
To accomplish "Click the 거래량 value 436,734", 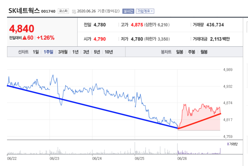I will pyautogui.click(x=215, y=25).
